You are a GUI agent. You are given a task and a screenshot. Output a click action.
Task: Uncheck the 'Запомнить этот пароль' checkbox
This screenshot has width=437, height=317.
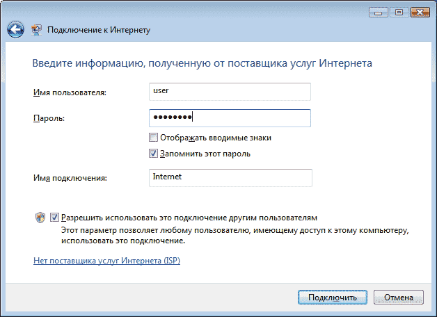point(154,154)
